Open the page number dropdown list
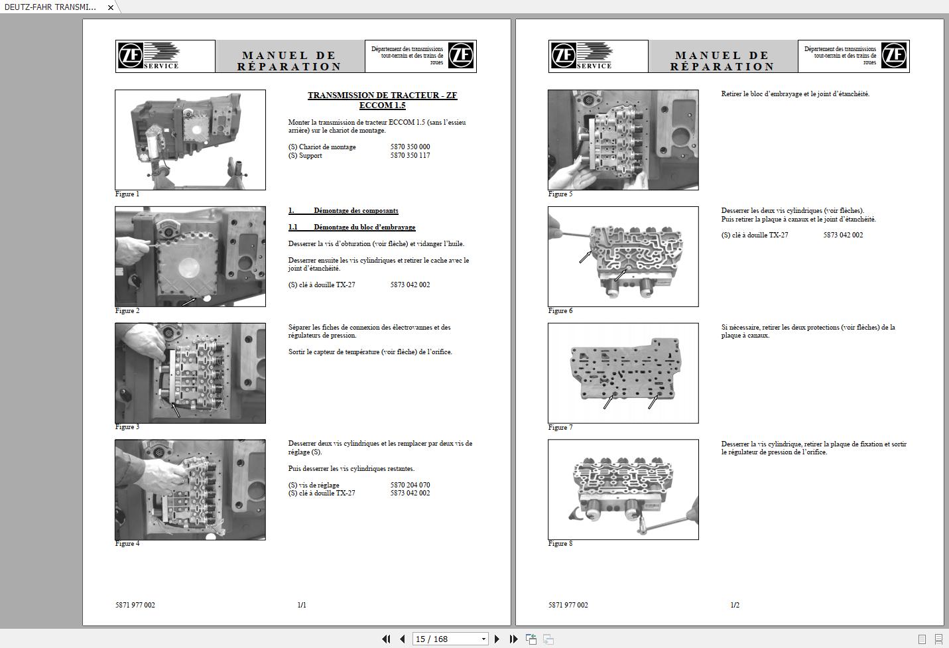The height and width of the screenshot is (648, 949). (x=483, y=639)
